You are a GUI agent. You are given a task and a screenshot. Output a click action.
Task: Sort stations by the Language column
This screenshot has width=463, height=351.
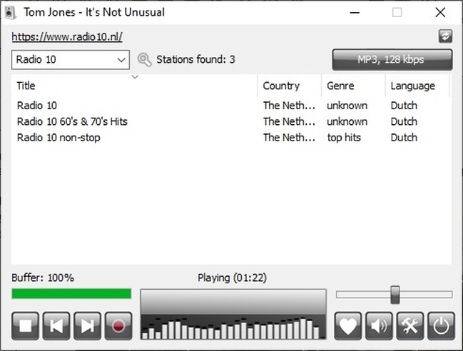tap(417, 86)
